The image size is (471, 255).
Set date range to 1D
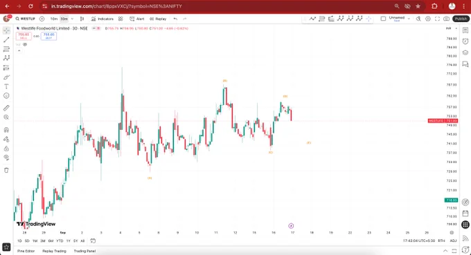(19, 240)
